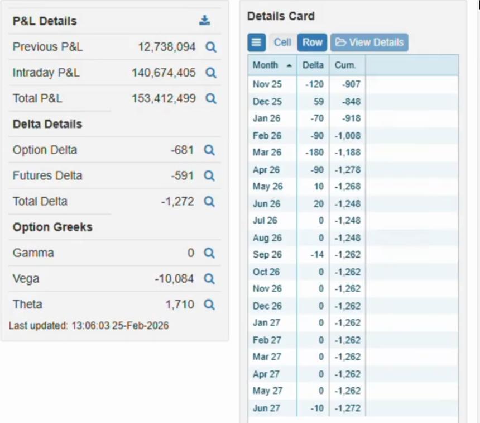Viewport: 480px width, 423px height.
Task: Sort by the Month column header
Action: point(272,65)
